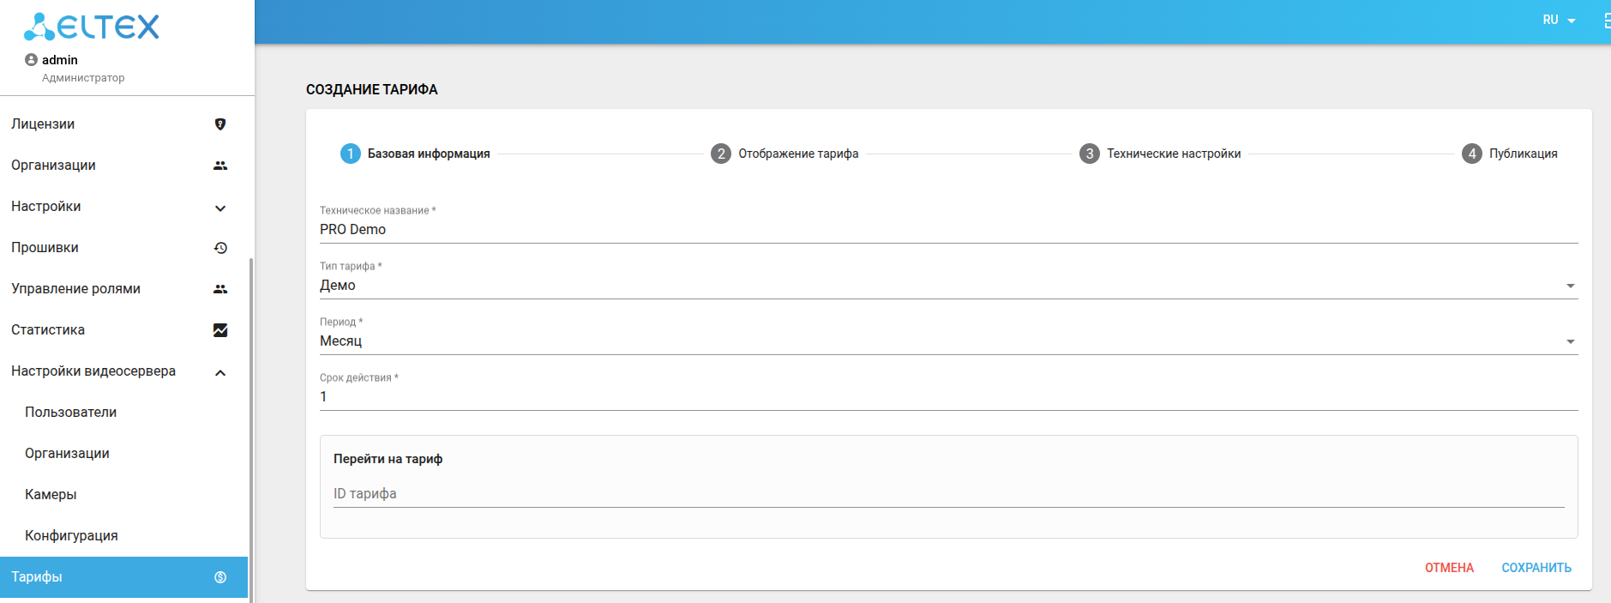Open the Прошивки menu item
The height and width of the screenshot is (603, 1611).
pyautogui.click(x=123, y=248)
